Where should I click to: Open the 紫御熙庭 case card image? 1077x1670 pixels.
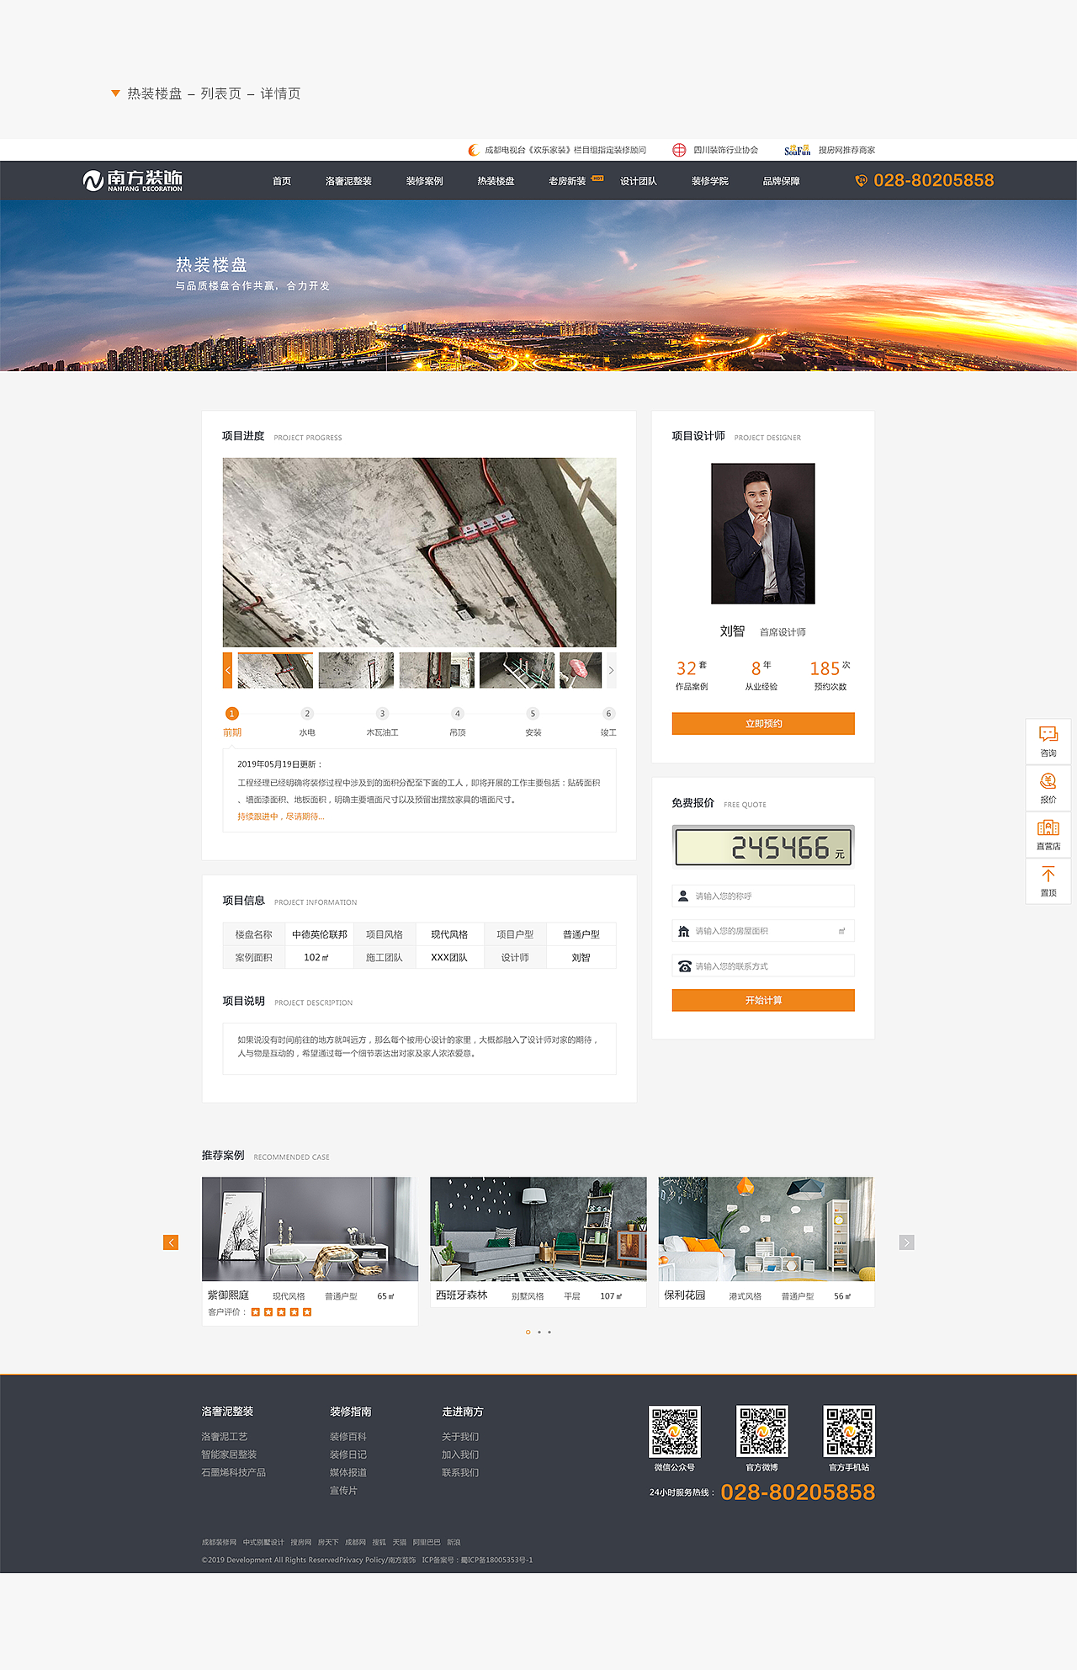(x=310, y=1229)
